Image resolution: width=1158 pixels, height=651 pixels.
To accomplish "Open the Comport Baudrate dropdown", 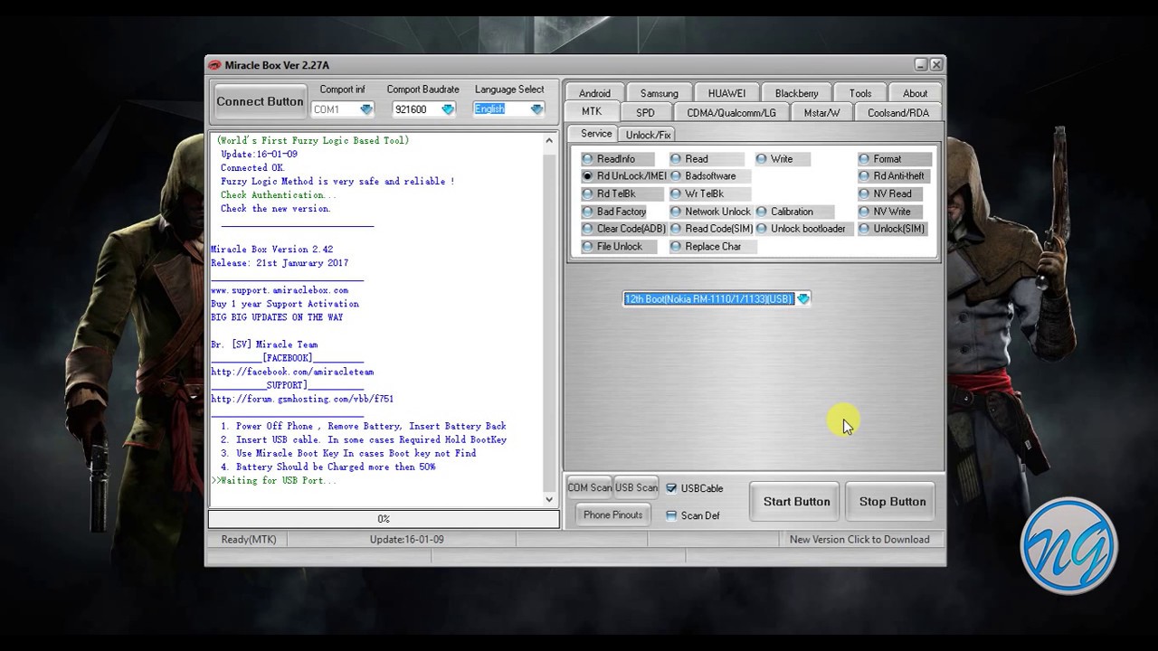I will click(x=448, y=109).
